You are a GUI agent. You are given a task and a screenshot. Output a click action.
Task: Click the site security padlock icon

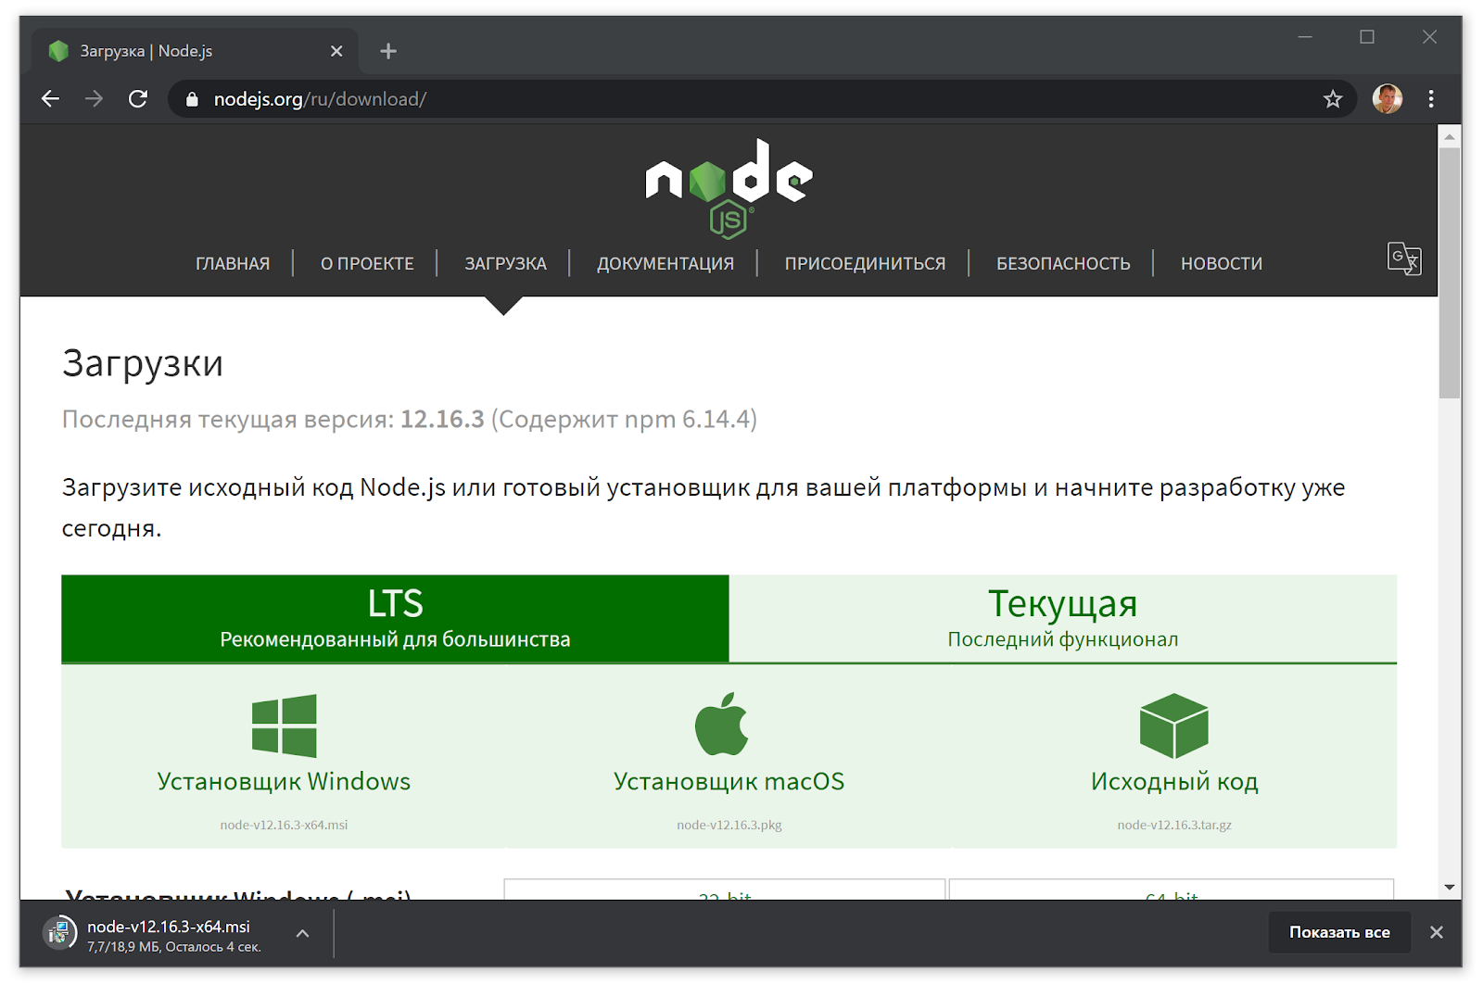click(192, 99)
